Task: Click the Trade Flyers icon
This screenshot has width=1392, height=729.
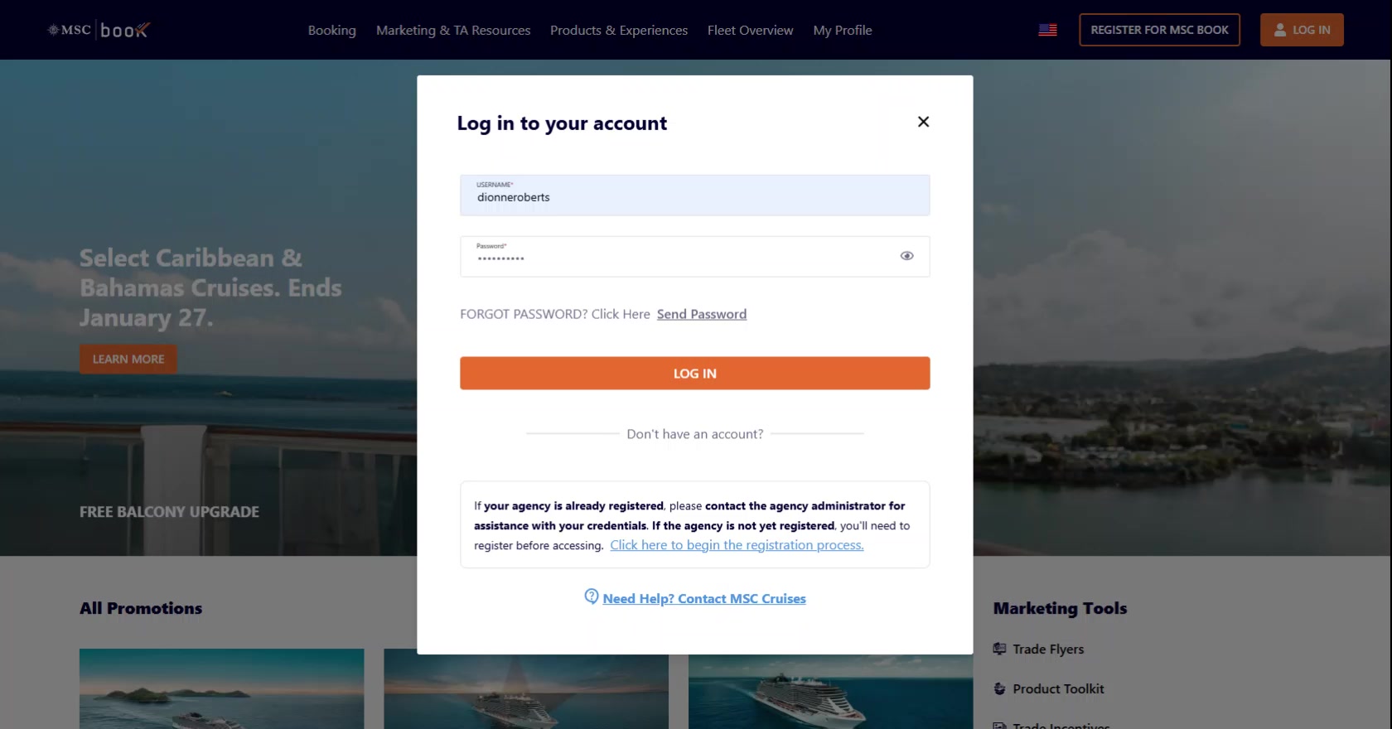Action: coord(999,649)
